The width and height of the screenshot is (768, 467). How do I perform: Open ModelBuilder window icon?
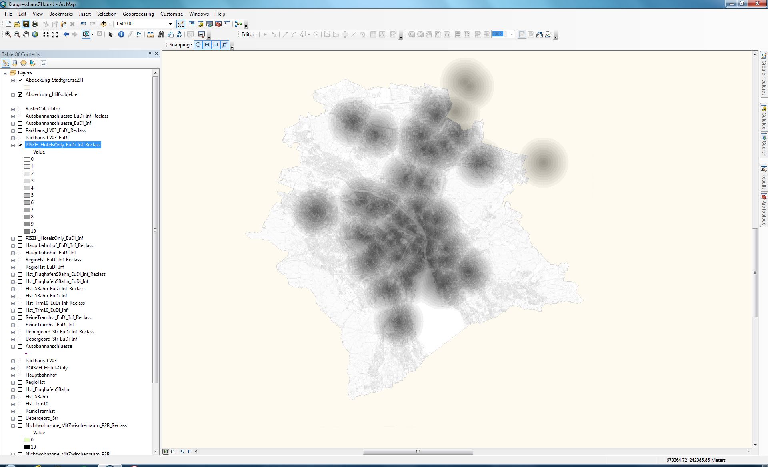click(238, 24)
